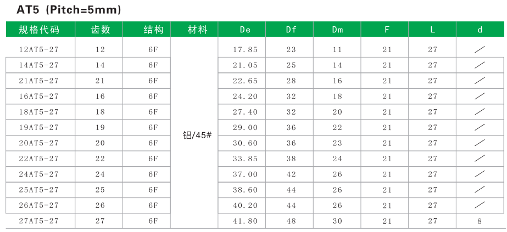
Task: Click De value 17.85
Action: (245, 49)
